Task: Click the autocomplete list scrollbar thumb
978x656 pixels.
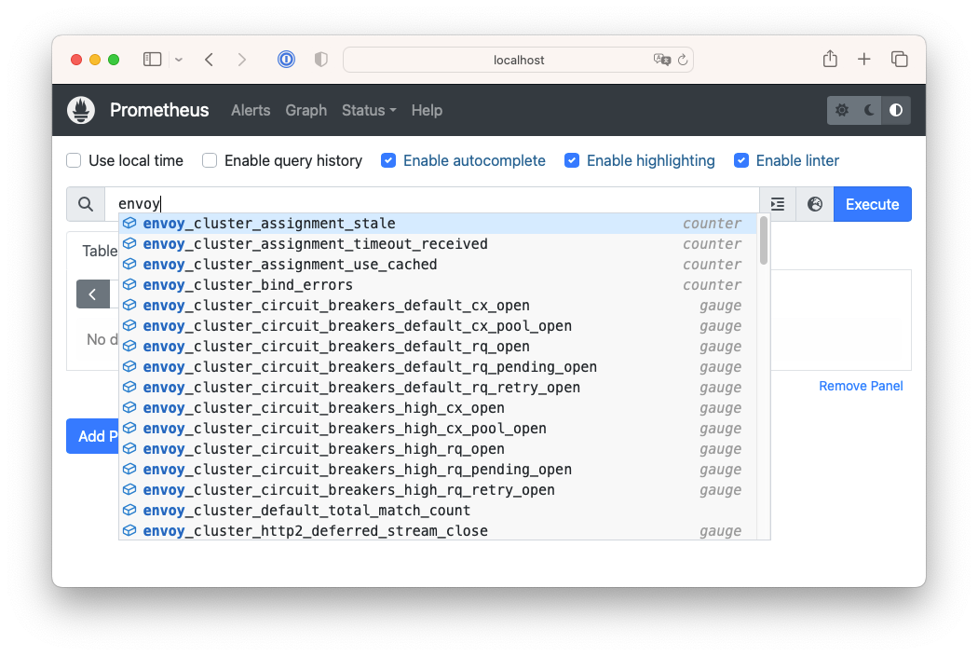Action: 764,240
